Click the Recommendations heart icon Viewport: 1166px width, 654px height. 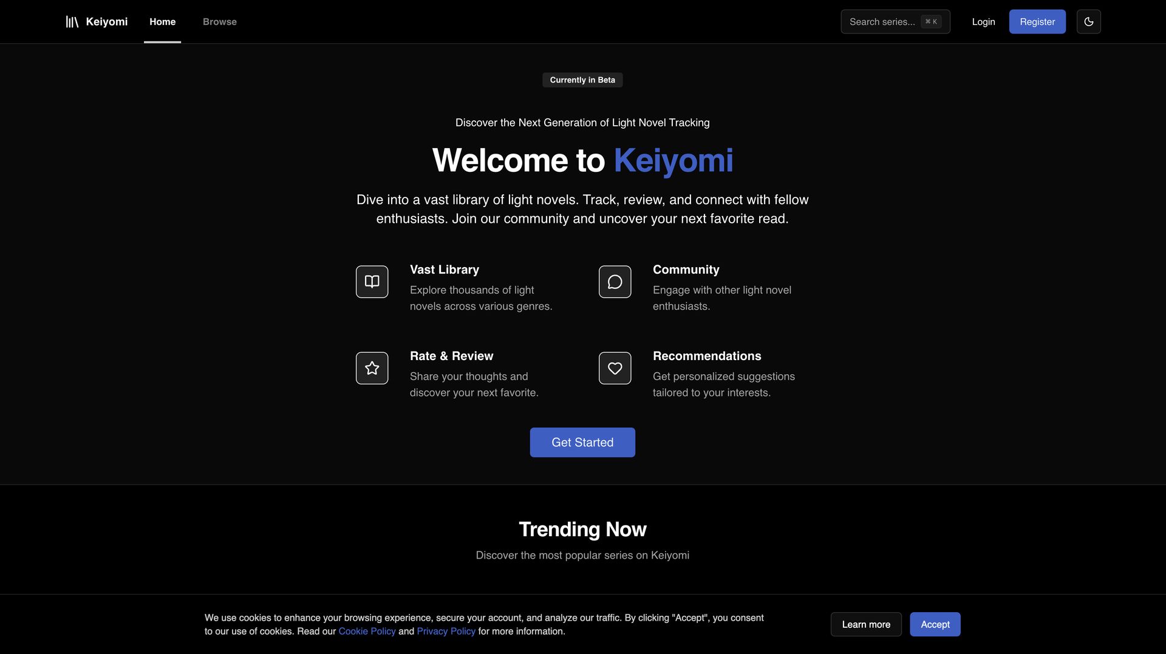pos(615,368)
